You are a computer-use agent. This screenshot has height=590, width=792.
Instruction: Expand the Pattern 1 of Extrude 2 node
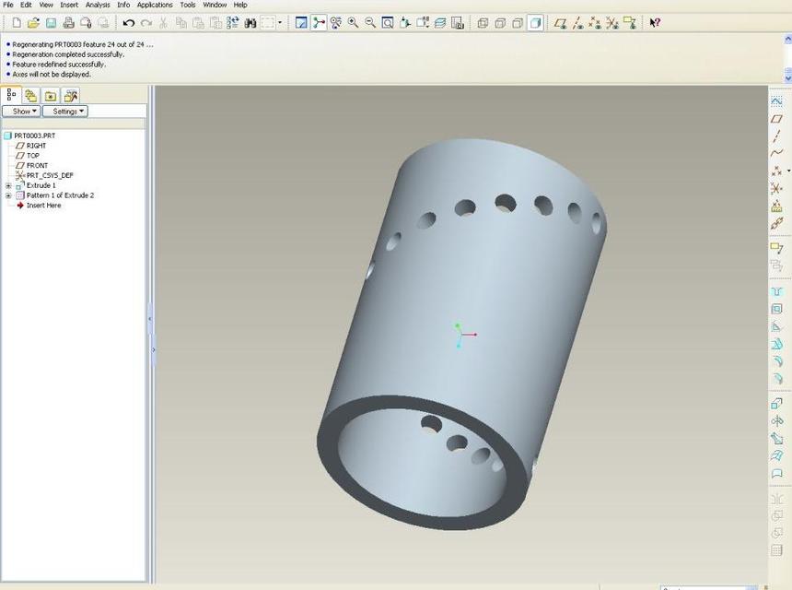(x=7, y=195)
